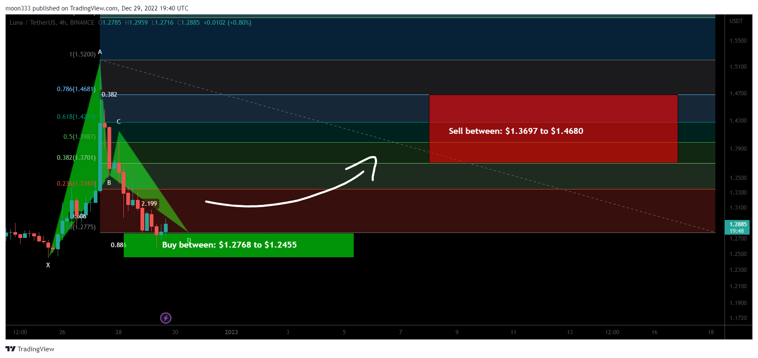This screenshot has height=358, width=758.
Task: Click the close value C1.2885 in header
Action: click(189, 23)
